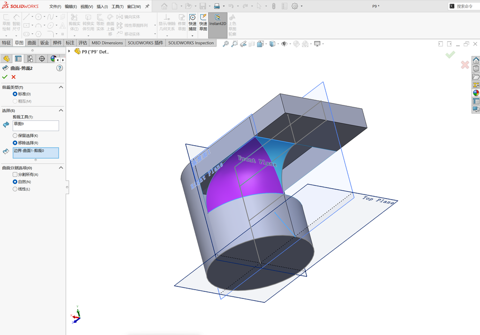Image resolution: width=480 pixels, height=335 pixels.
Task: Select 自然(N) natural split option
Action: click(x=15, y=182)
